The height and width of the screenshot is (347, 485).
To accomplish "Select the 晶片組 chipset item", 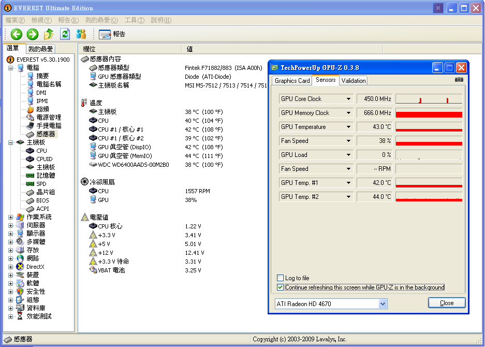I will point(46,192).
